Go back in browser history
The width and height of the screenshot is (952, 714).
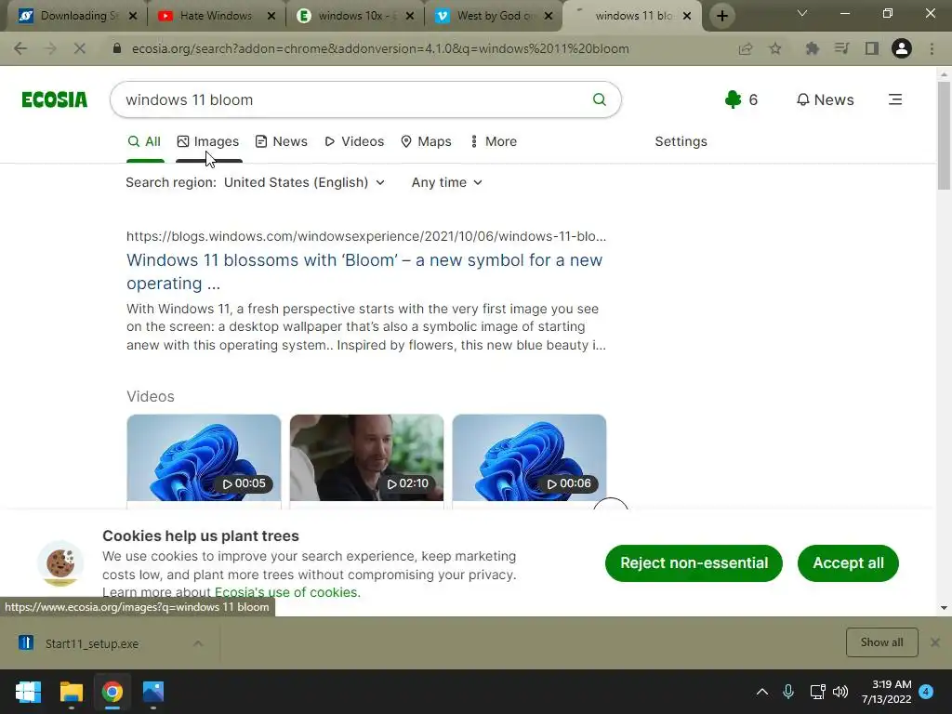[x=20, y=48]
